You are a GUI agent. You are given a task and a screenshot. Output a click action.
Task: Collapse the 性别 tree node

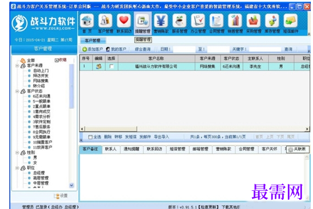tap(18, 152)
